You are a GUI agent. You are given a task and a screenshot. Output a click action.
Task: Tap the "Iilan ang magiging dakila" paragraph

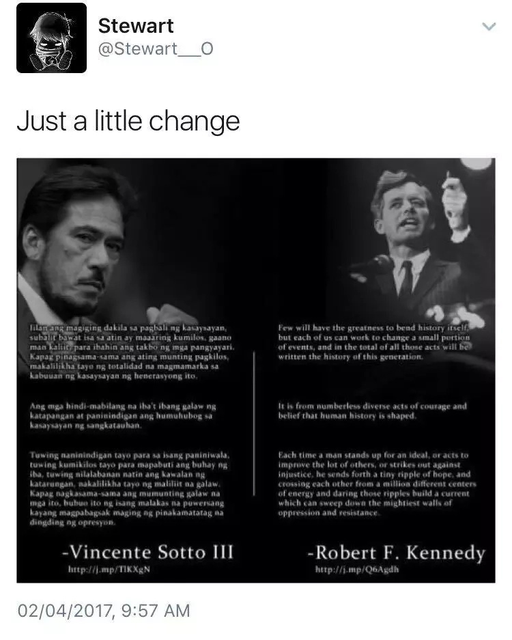pyautogui.click(x=132, y=352)
